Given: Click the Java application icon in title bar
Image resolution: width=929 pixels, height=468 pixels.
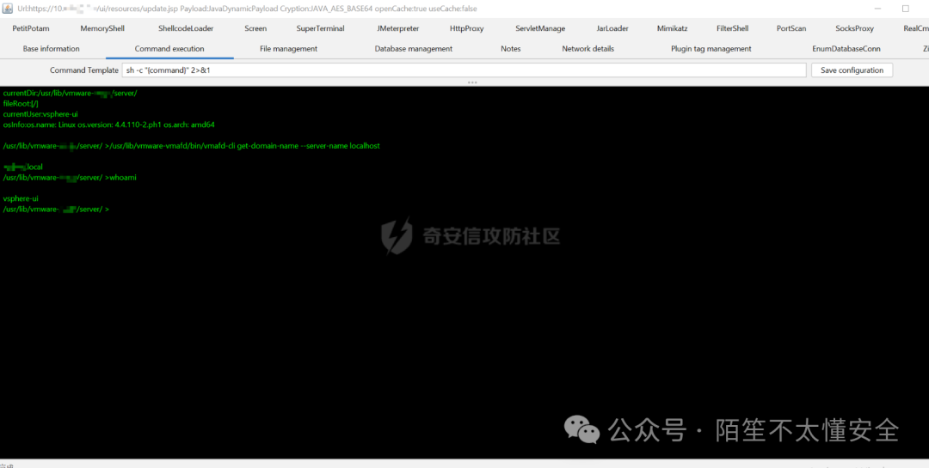Looking at the screenshot, I should point(9,9).
